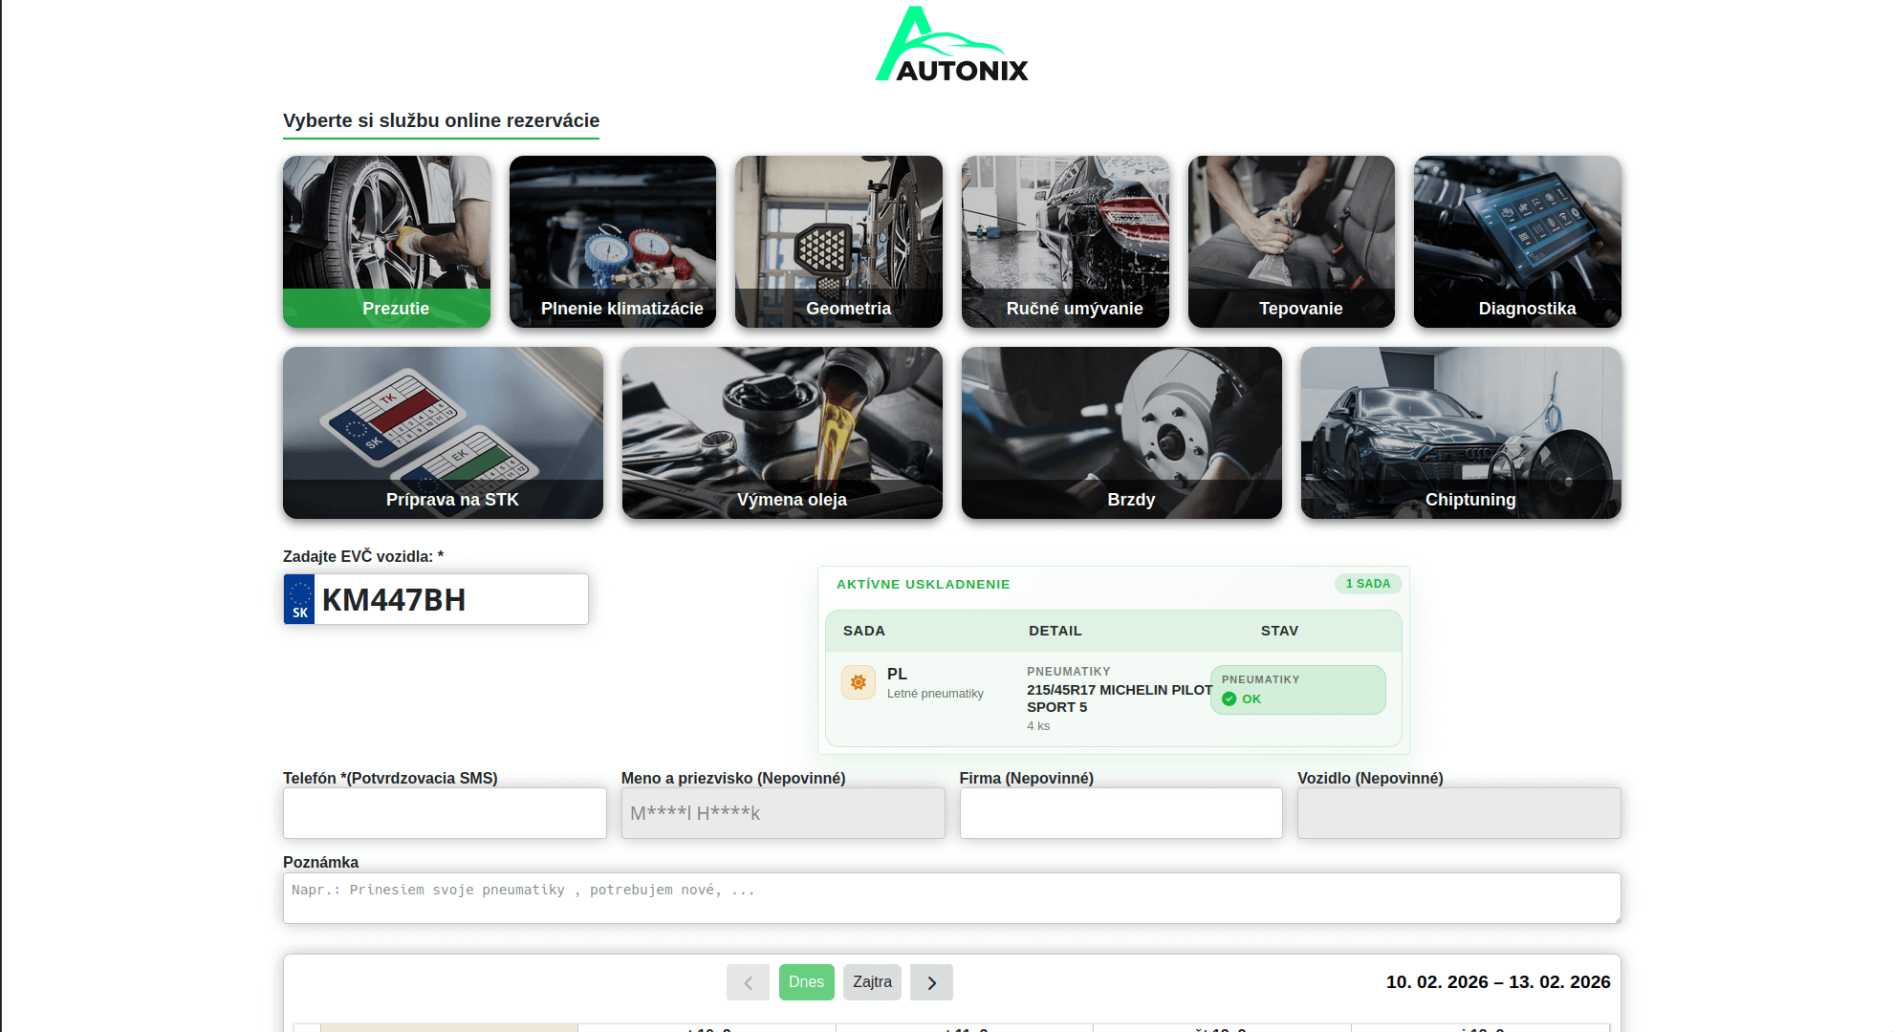Click into the Poznámka textarea
The height and width of the screenshot is (1032, 1893).
pos(951,898)
